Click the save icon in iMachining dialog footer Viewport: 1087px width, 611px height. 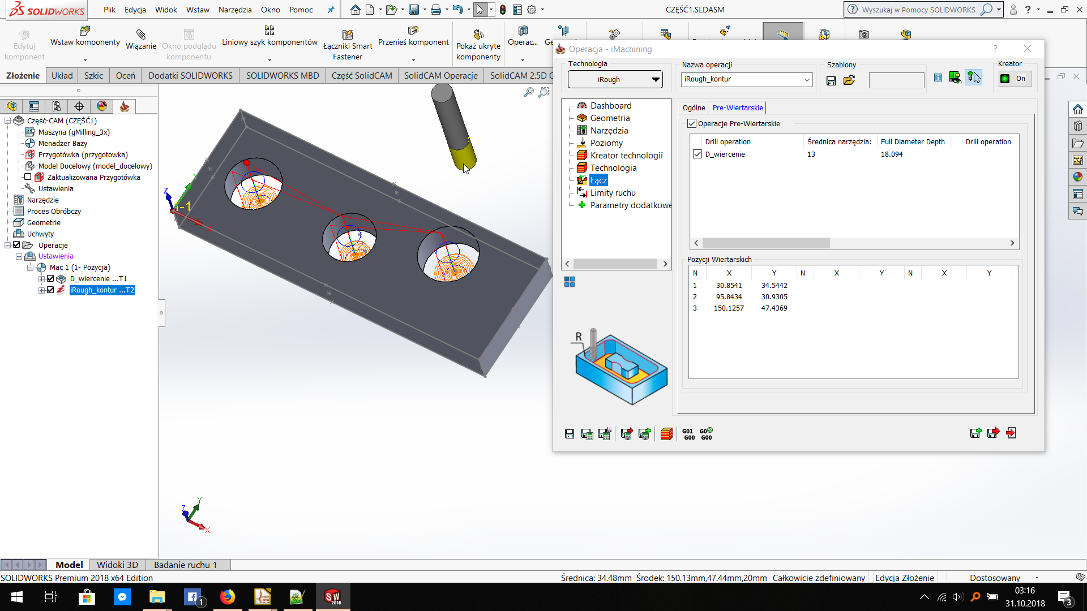[570, 434]
